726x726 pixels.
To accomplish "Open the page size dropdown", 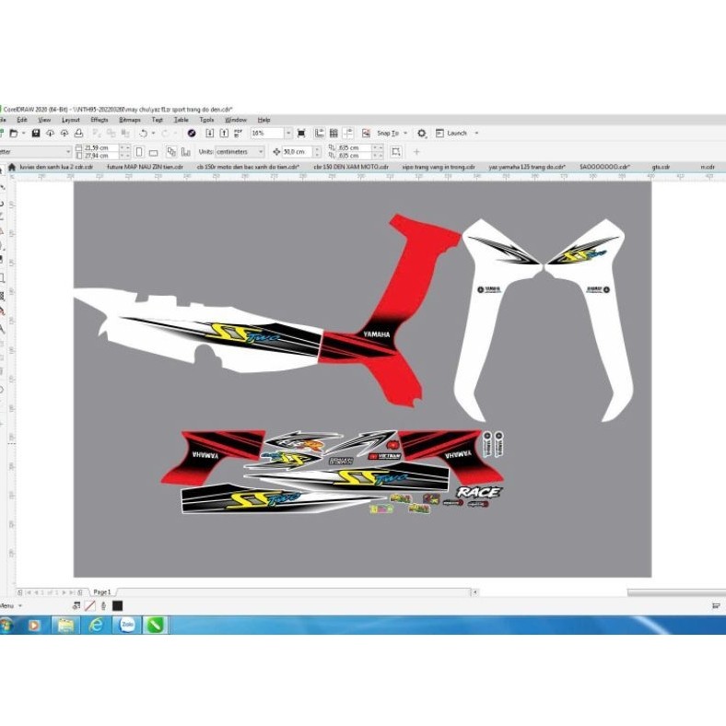I will point(68,151).
